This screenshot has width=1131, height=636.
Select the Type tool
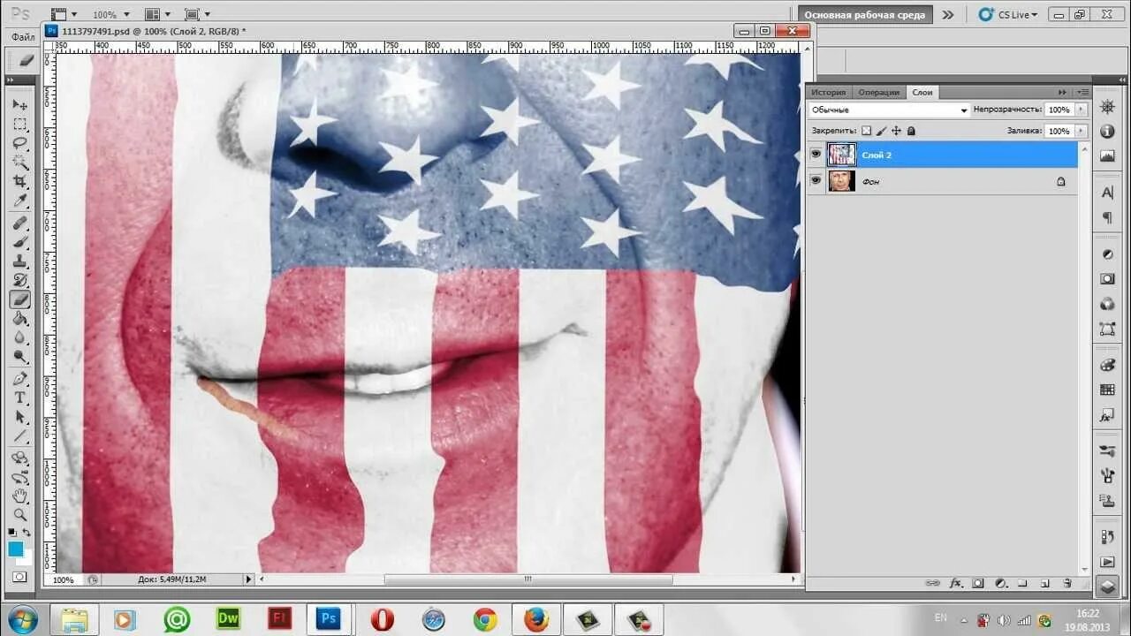tap(19, 398)
